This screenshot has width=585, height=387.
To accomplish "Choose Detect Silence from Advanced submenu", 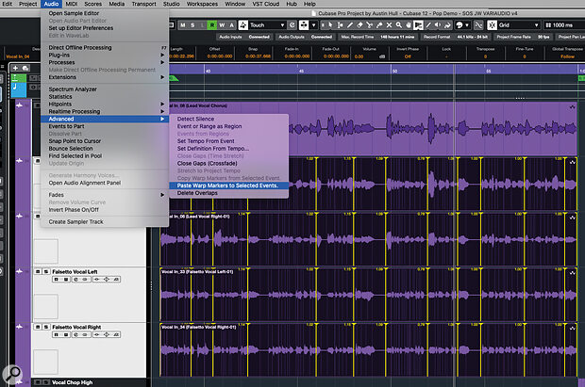I will point(228,119).
